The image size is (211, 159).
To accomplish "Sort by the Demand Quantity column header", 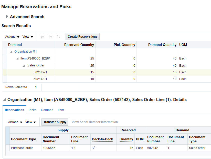I will 162,45.
